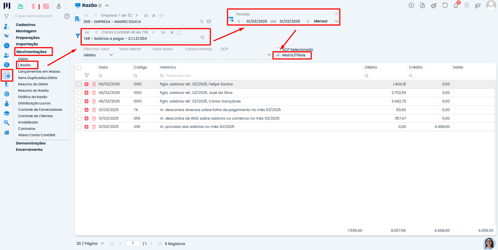Open Controle de Fornecedores link
The width and height of the screenshot is (498, 250).
pos(40,110)
